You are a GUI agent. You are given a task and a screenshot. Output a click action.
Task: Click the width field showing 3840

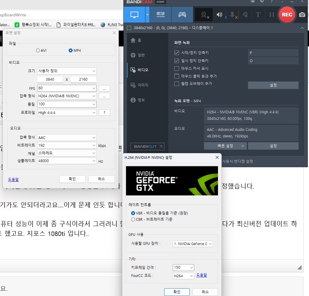pyautogui.click(x=50, y=79)
